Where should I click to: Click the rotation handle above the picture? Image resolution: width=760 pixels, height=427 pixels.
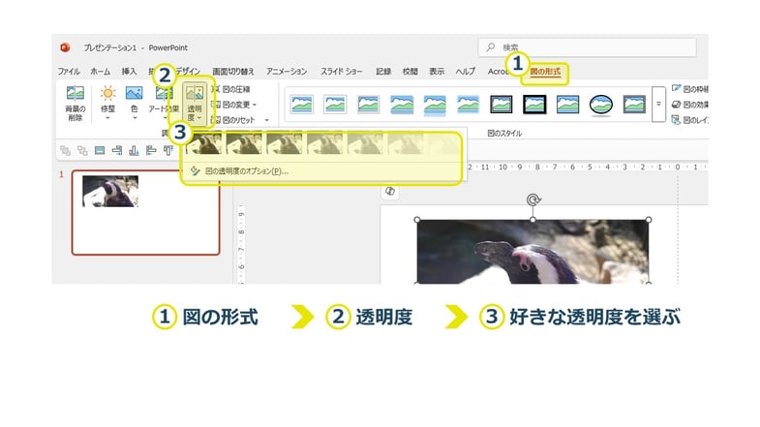click(533, 199)
